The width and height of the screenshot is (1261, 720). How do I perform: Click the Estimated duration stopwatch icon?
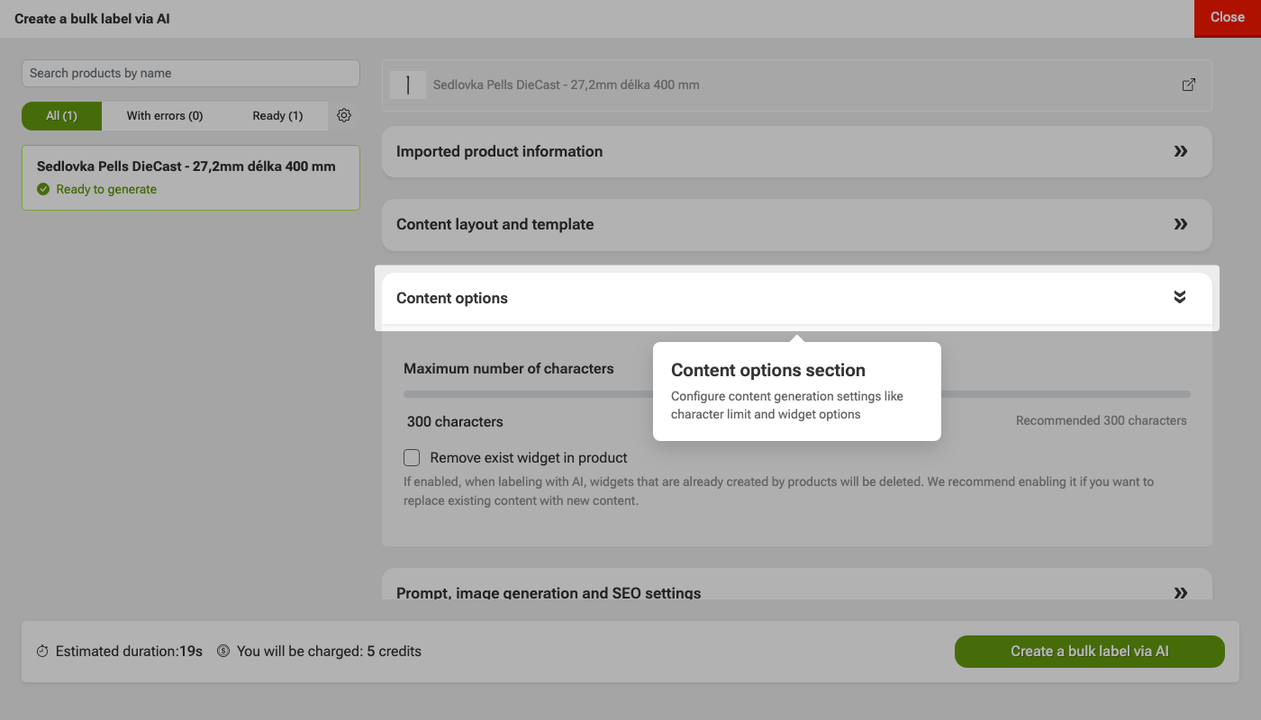click(42, 651)
